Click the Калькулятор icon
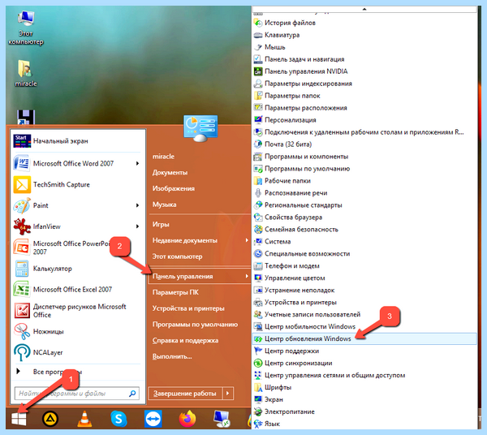 [22, 269]
